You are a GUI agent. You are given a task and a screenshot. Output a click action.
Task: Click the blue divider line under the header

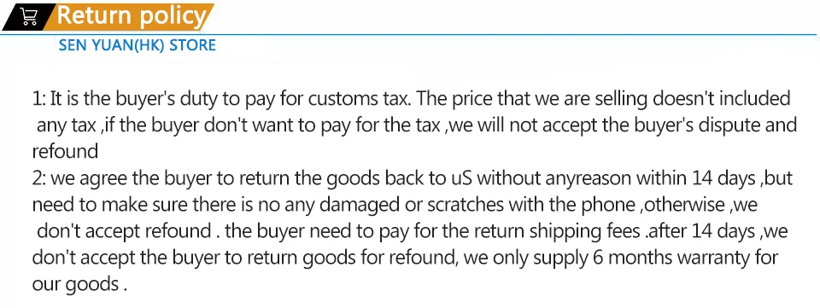[x=410, y=35]
